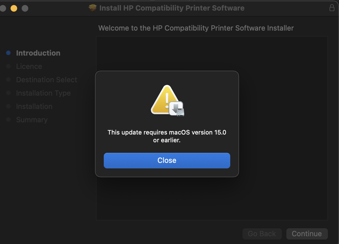The height and width of the screenshot is (244, 339).
Task: Click the installer disk download badge icon
Action: tap(177, 109)
